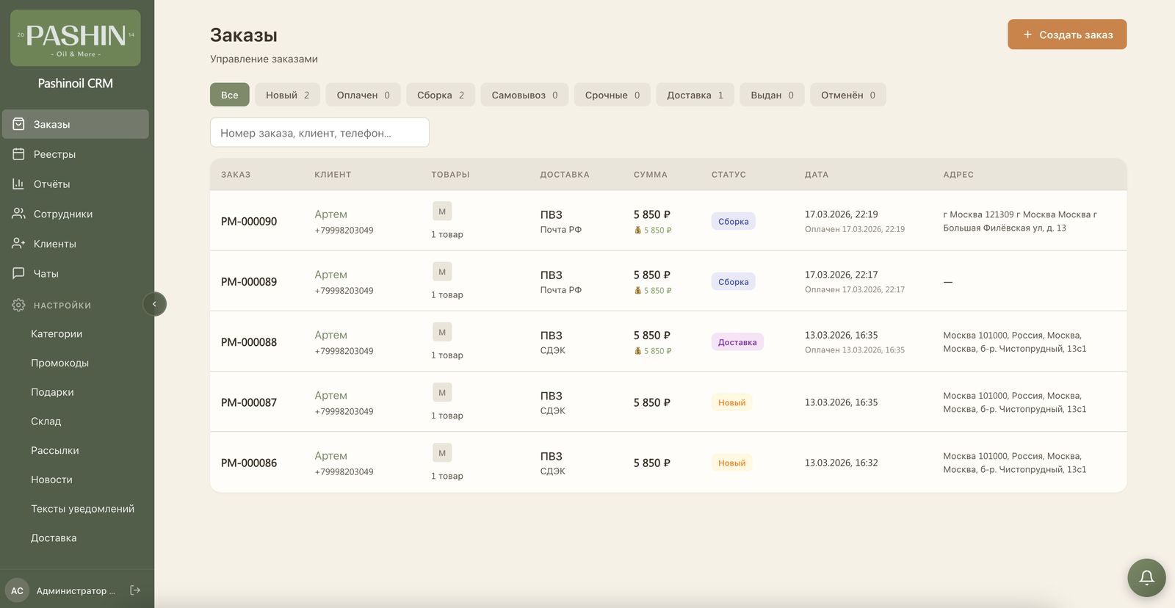This screenshot has height=608, width=1175.
Task: Collapse the sidebar with the chevron button
Action: coord(154,304)
